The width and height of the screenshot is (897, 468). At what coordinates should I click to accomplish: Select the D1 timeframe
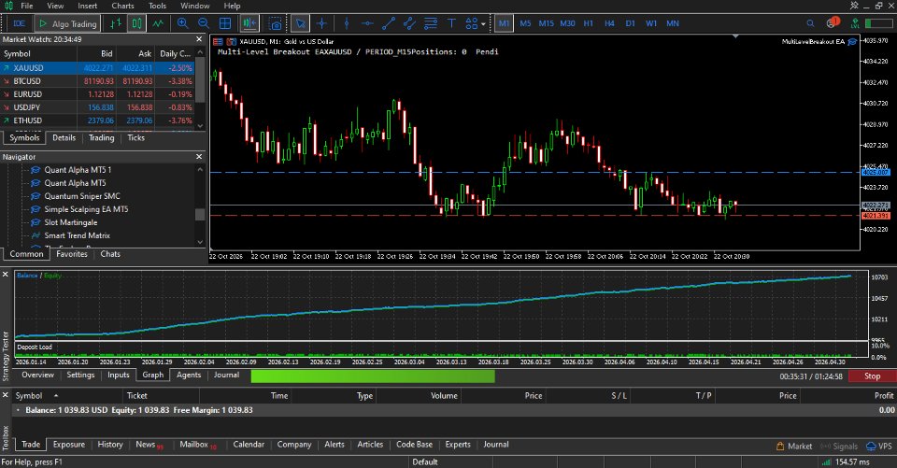pos(630,23)
